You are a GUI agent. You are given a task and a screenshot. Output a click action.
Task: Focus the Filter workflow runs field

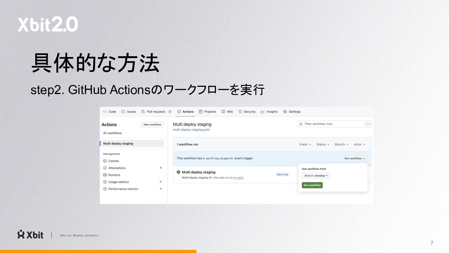[x=330, y=124]
